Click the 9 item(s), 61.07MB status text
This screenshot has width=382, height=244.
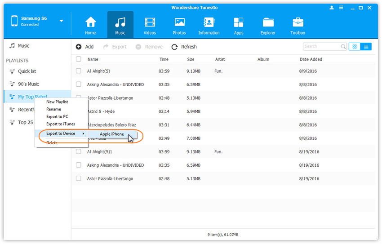coord(223,235)
